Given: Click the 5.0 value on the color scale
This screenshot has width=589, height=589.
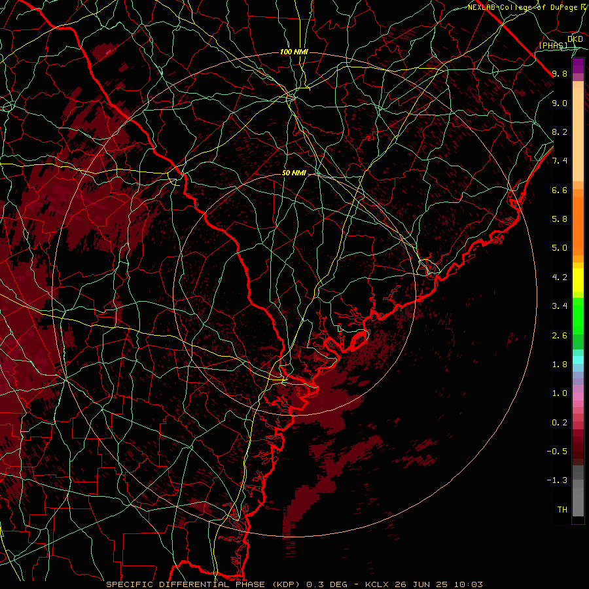Looking at the screenshot, I should [560, 248].
